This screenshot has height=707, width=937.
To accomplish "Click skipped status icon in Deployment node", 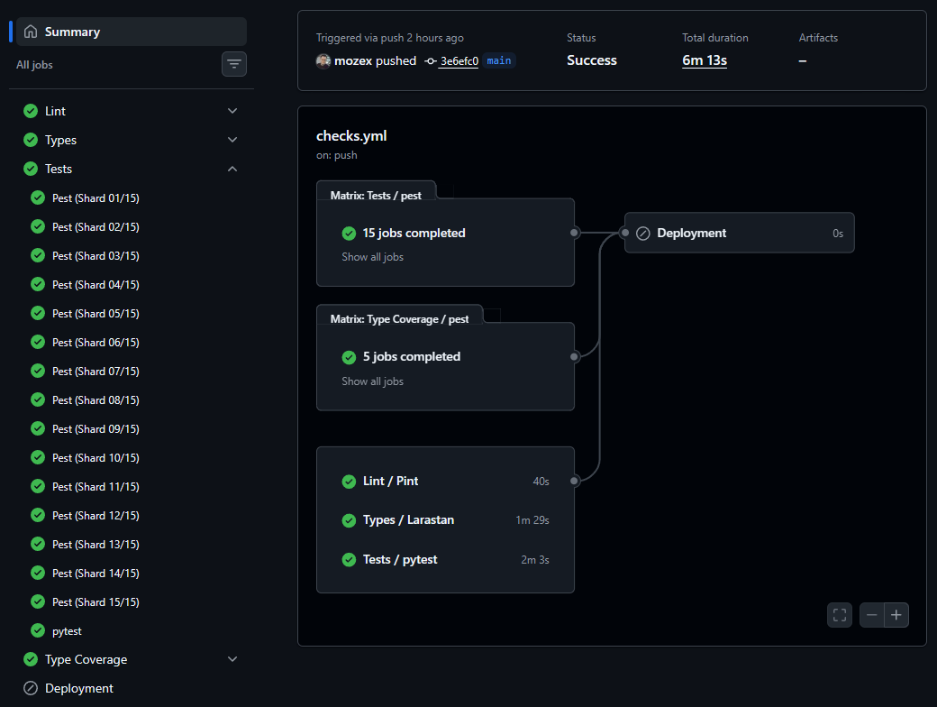I will [x=643, y=234].
